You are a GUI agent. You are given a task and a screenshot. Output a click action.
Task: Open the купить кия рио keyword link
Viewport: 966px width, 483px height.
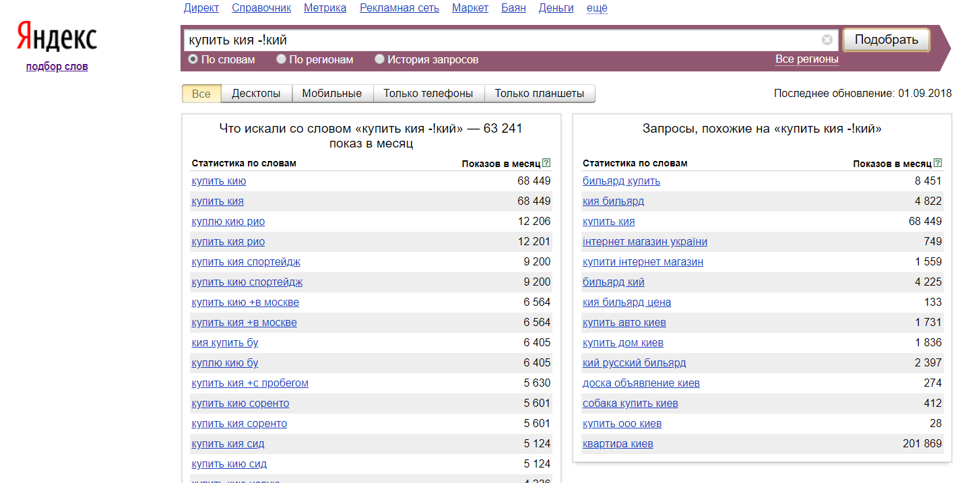228,242
